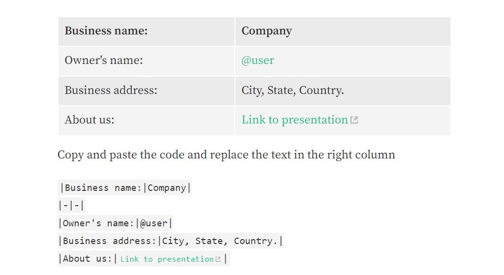Click external link icon in code block
Image resolution: width=504 pixels, height=275 pixels.
[218, 259]
